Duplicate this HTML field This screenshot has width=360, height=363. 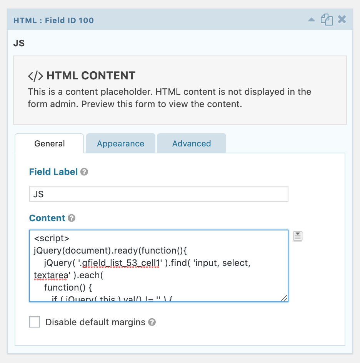click(327, 20)
